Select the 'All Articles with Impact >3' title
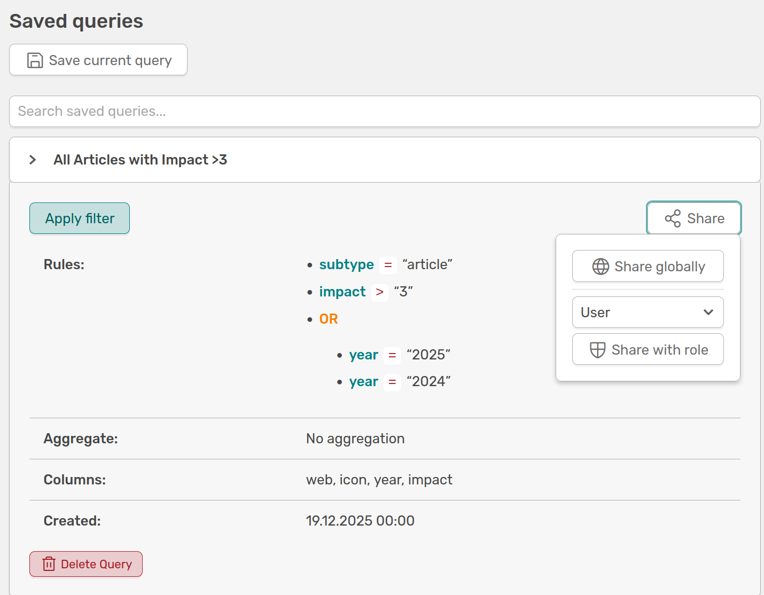764x595 pixels. coord(141,160)
